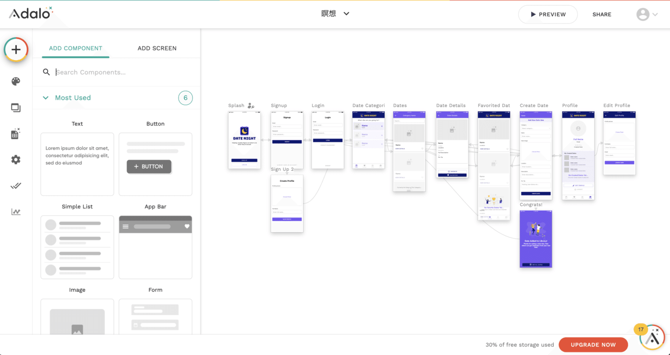Screen dimensions: 670x355
Task: Click the round plus add button
Action: click(x=16, y=50)
